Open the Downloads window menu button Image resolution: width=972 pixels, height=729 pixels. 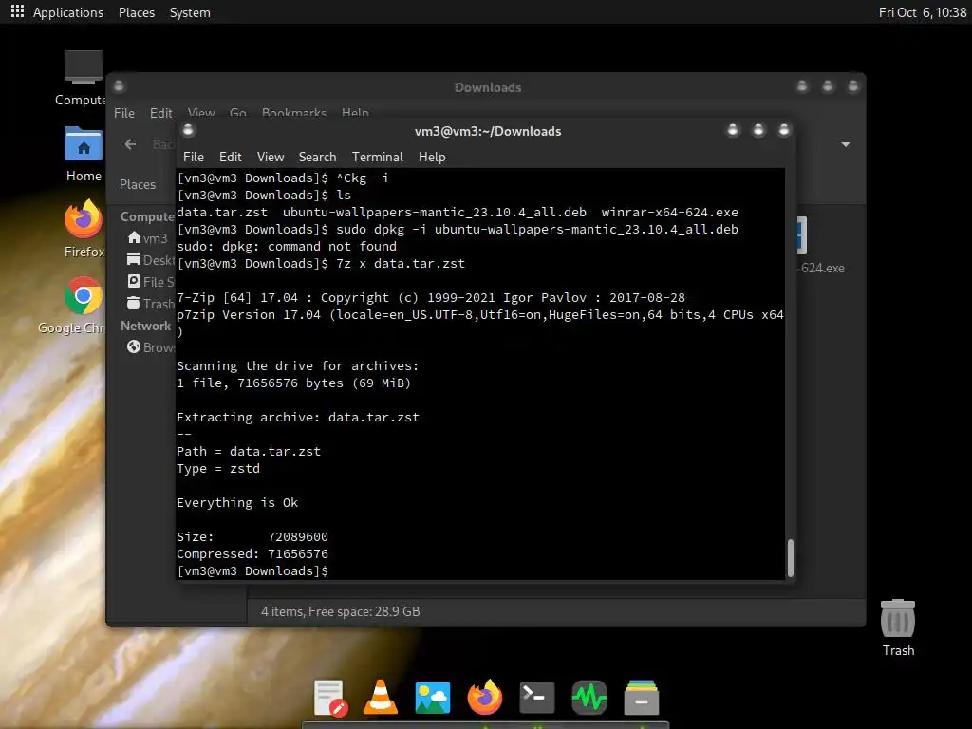pyautogui.click(x=119, y=86)
